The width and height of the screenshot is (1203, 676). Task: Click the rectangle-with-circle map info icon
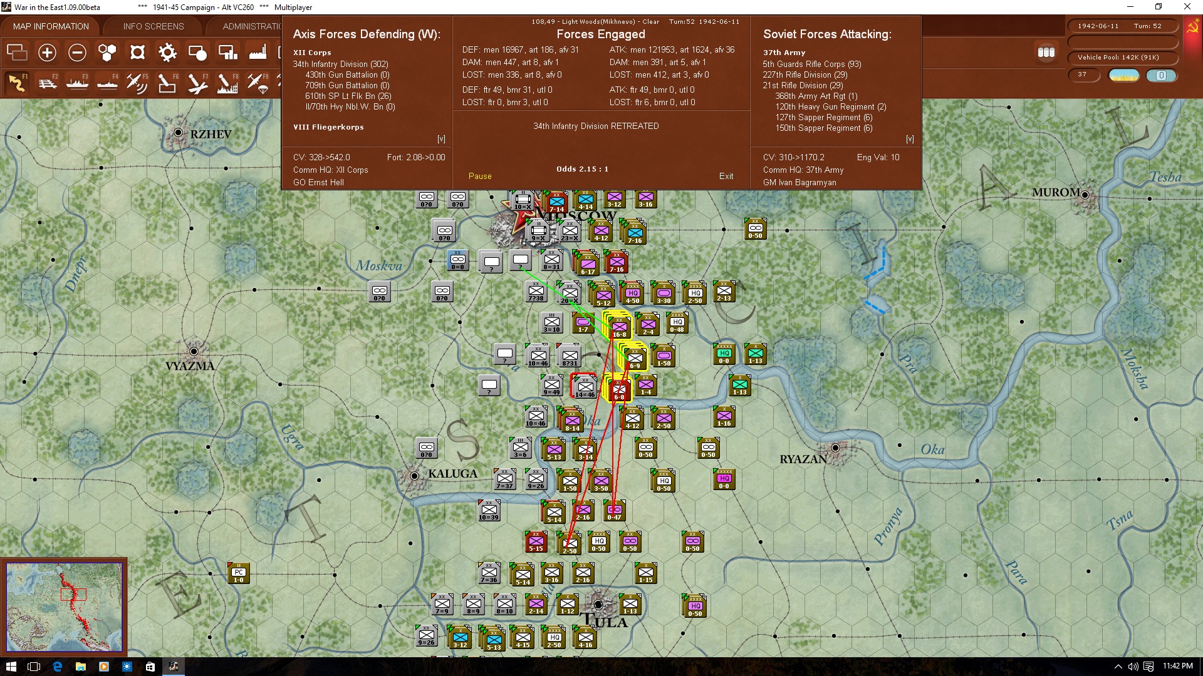197,53
